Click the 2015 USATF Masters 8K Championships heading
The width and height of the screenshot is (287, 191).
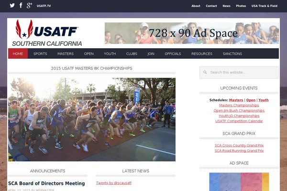click(91, 68)
